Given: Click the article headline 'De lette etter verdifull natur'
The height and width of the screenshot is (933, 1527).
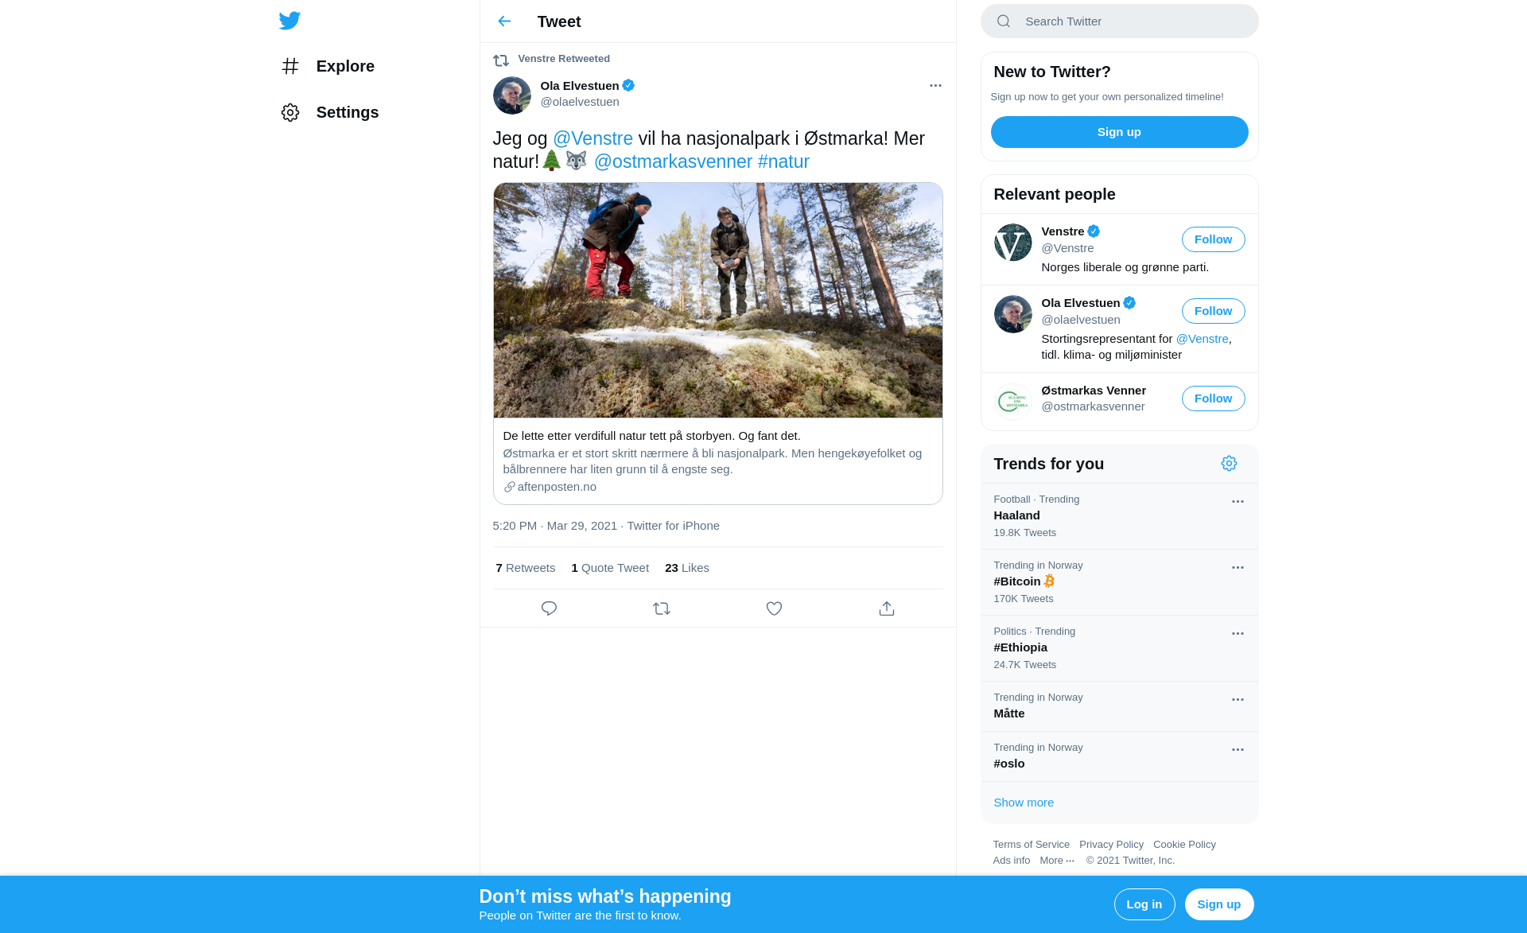Looking at the screenshot, I should [651, 436].
